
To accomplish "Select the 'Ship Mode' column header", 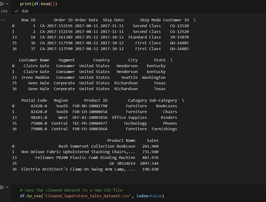I will tap(150, 20).
